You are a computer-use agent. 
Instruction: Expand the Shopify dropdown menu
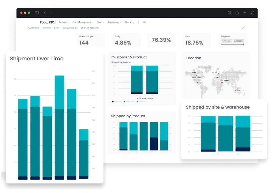[x=129, y=22]
